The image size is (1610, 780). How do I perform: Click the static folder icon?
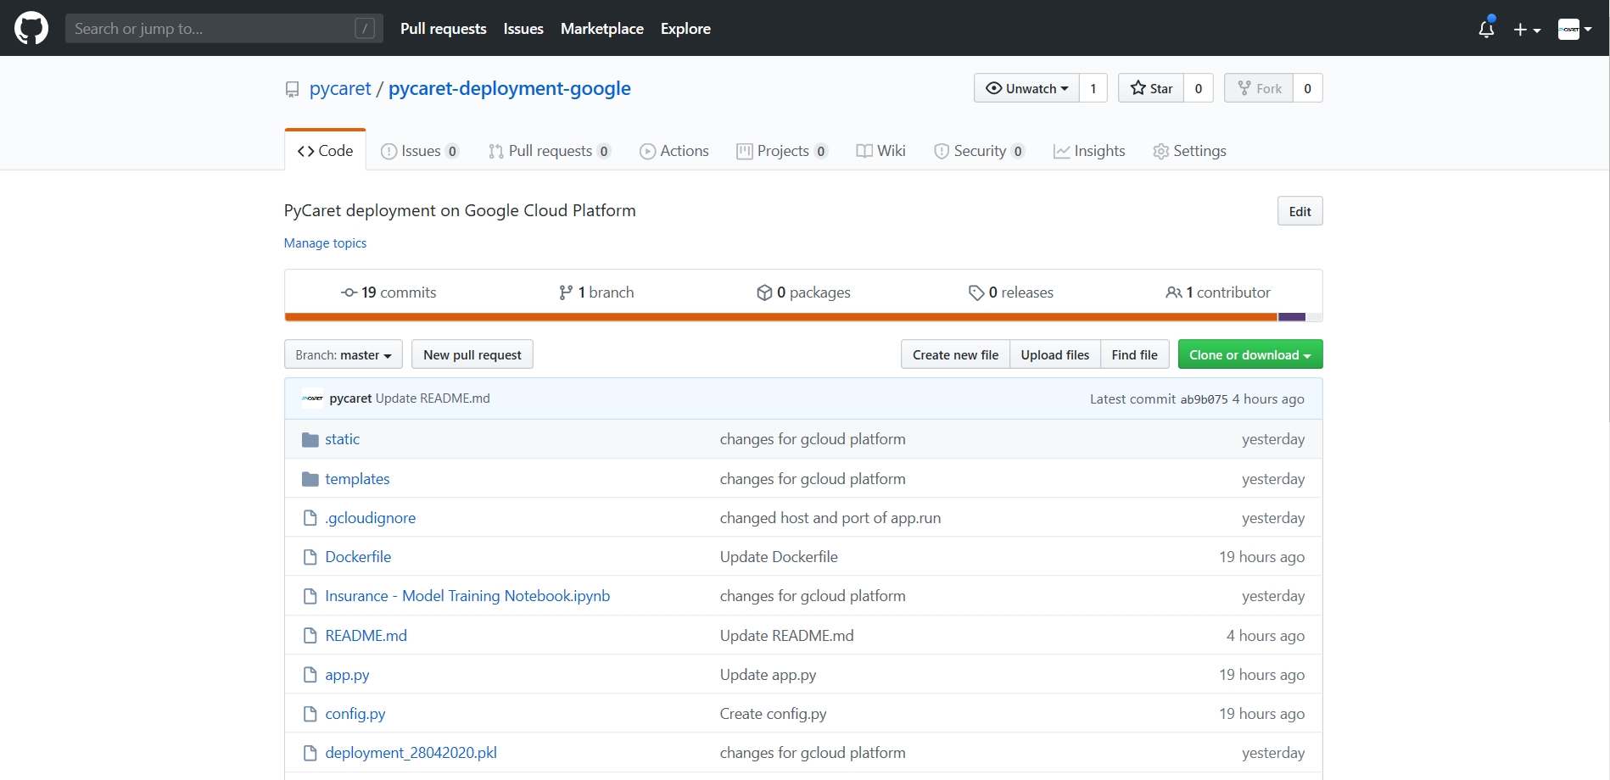pyautogui.click(x=310, y=439)
